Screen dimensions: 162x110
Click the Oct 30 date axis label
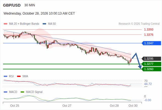(133, 106)
